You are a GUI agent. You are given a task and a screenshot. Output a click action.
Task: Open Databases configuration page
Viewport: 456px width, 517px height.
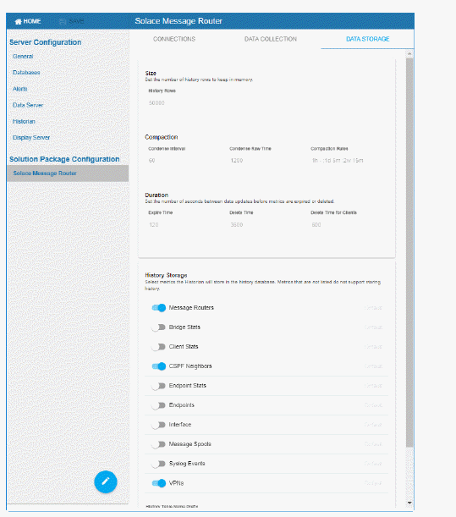[x=26, y=73]
